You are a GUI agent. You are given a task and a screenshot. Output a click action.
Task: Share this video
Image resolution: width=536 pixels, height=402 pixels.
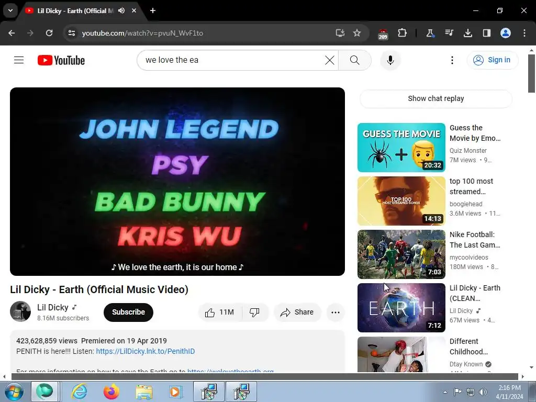(297, 312)
